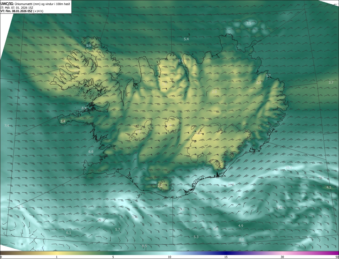The image size is (339, 259).
Task: Click the 6.5 value label on the map
Action: tap(144, 246)
